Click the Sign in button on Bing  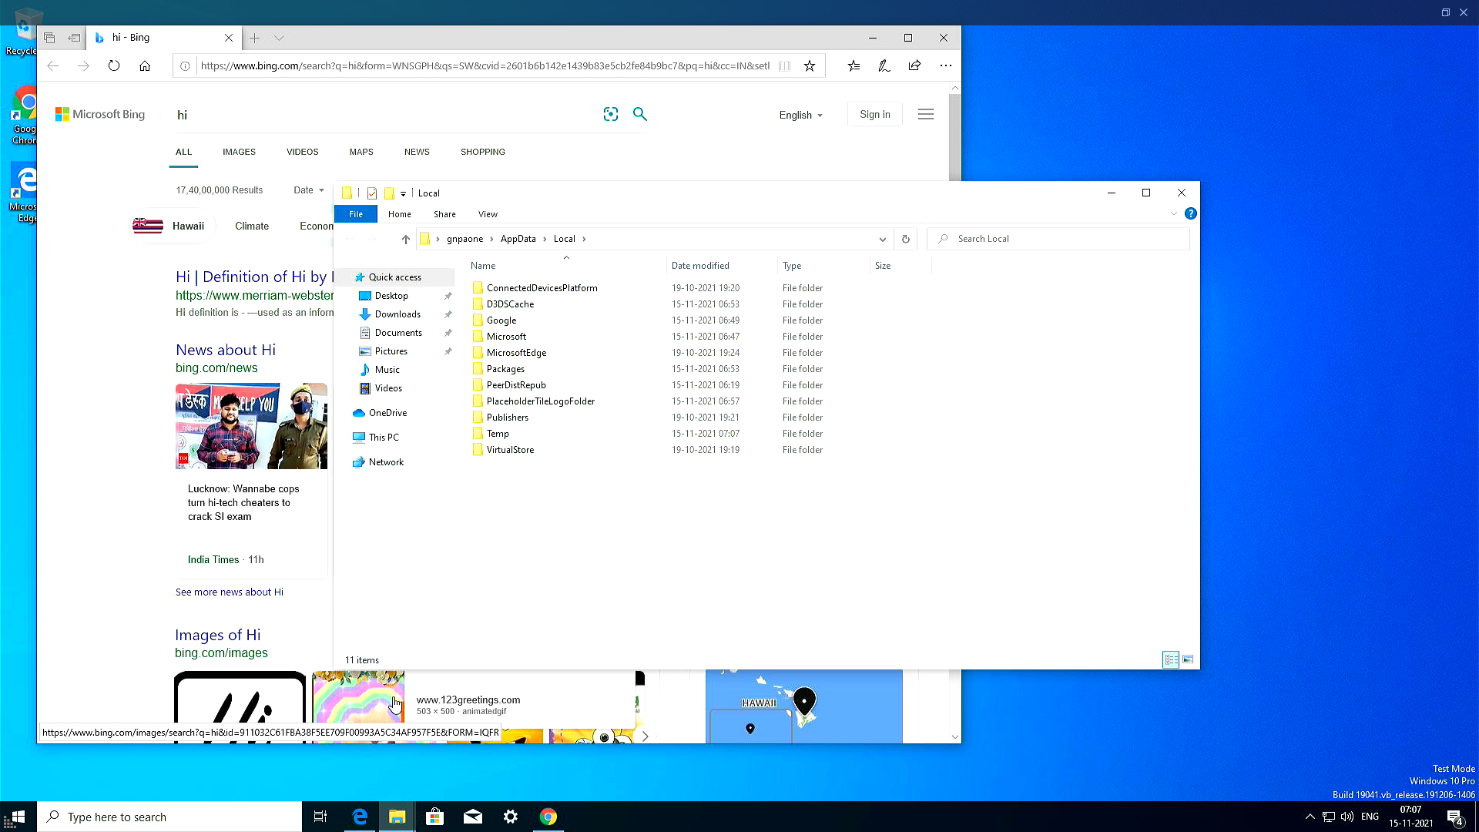pyautogui.click(x=874, y=113)
